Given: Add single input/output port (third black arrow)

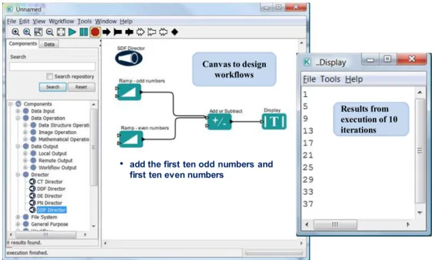Looking at the screenshot, I should (129, 32).
